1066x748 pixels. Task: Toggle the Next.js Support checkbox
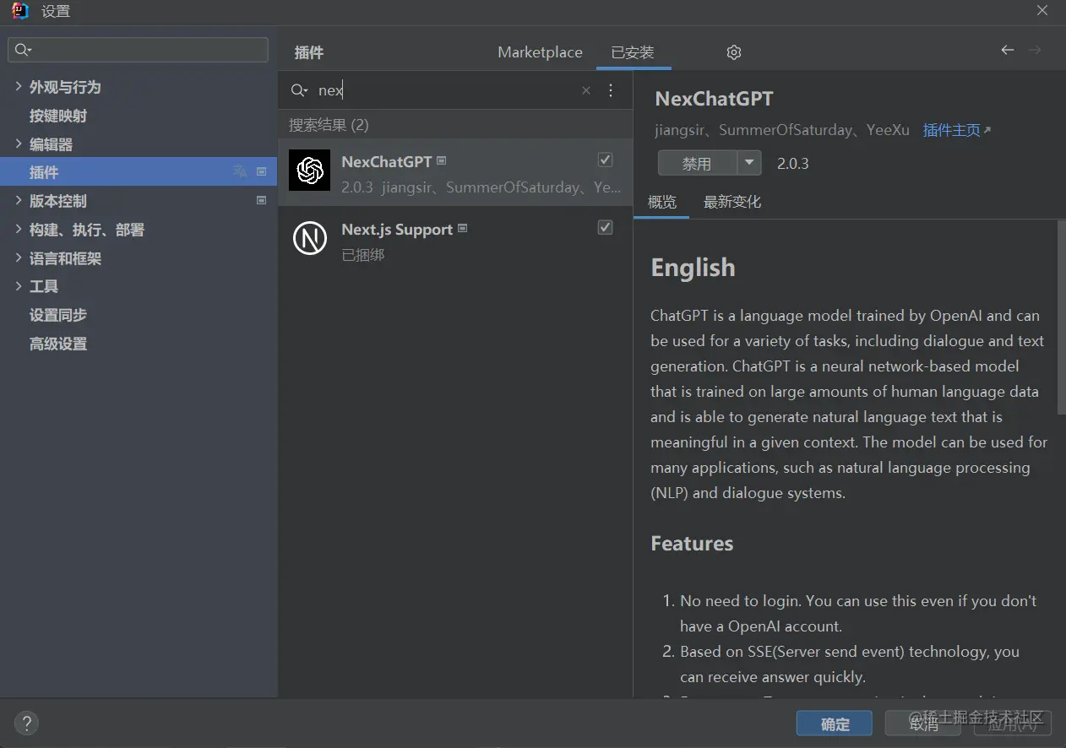pyautogui.click(x=605, y=227)
